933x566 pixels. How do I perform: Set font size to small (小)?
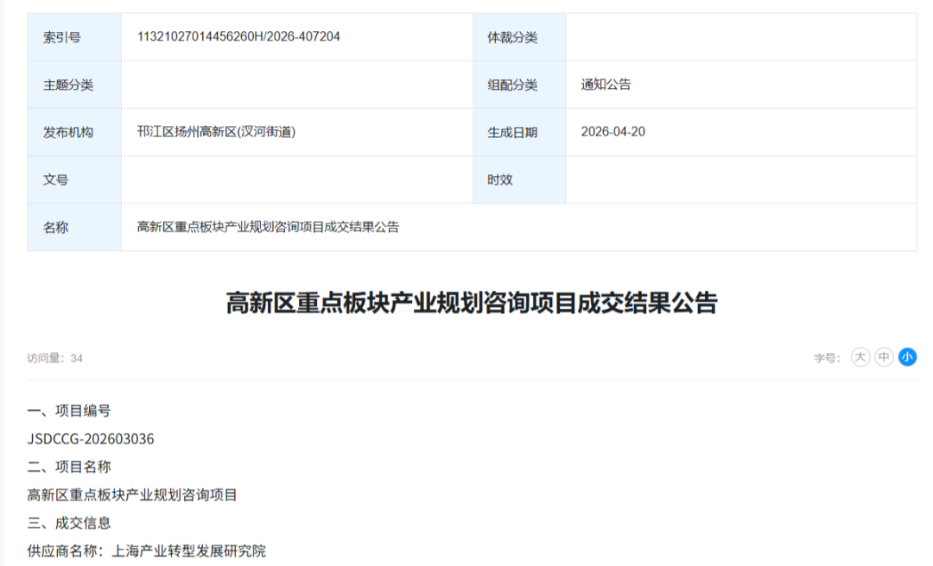point(907,356)
